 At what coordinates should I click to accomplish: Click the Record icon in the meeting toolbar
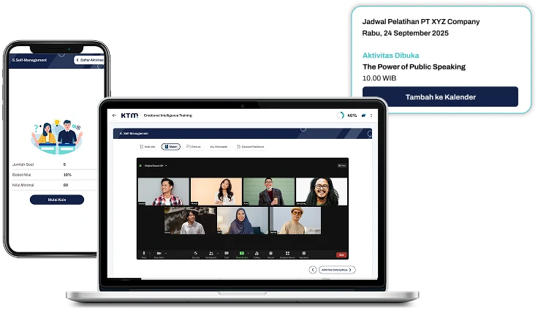click(270, 253)
